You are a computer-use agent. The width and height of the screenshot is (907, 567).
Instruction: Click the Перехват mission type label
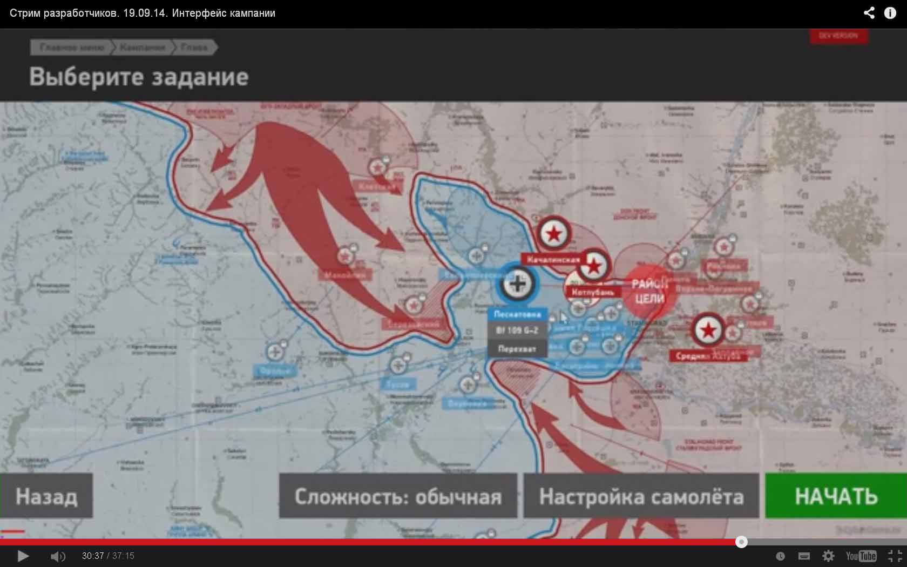(x=517, y=349)
